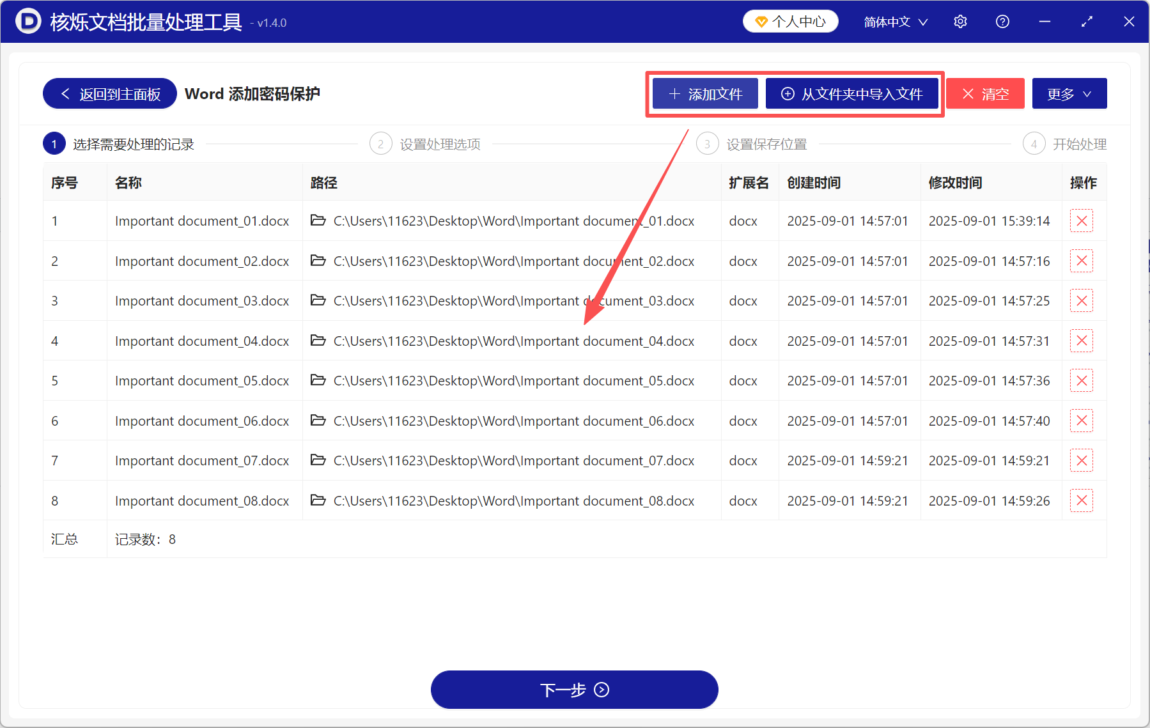Delete Important document_03.docx using red X icon
The height and width of the screenshot is (728, 1150).
click(x=1082, y=300)
